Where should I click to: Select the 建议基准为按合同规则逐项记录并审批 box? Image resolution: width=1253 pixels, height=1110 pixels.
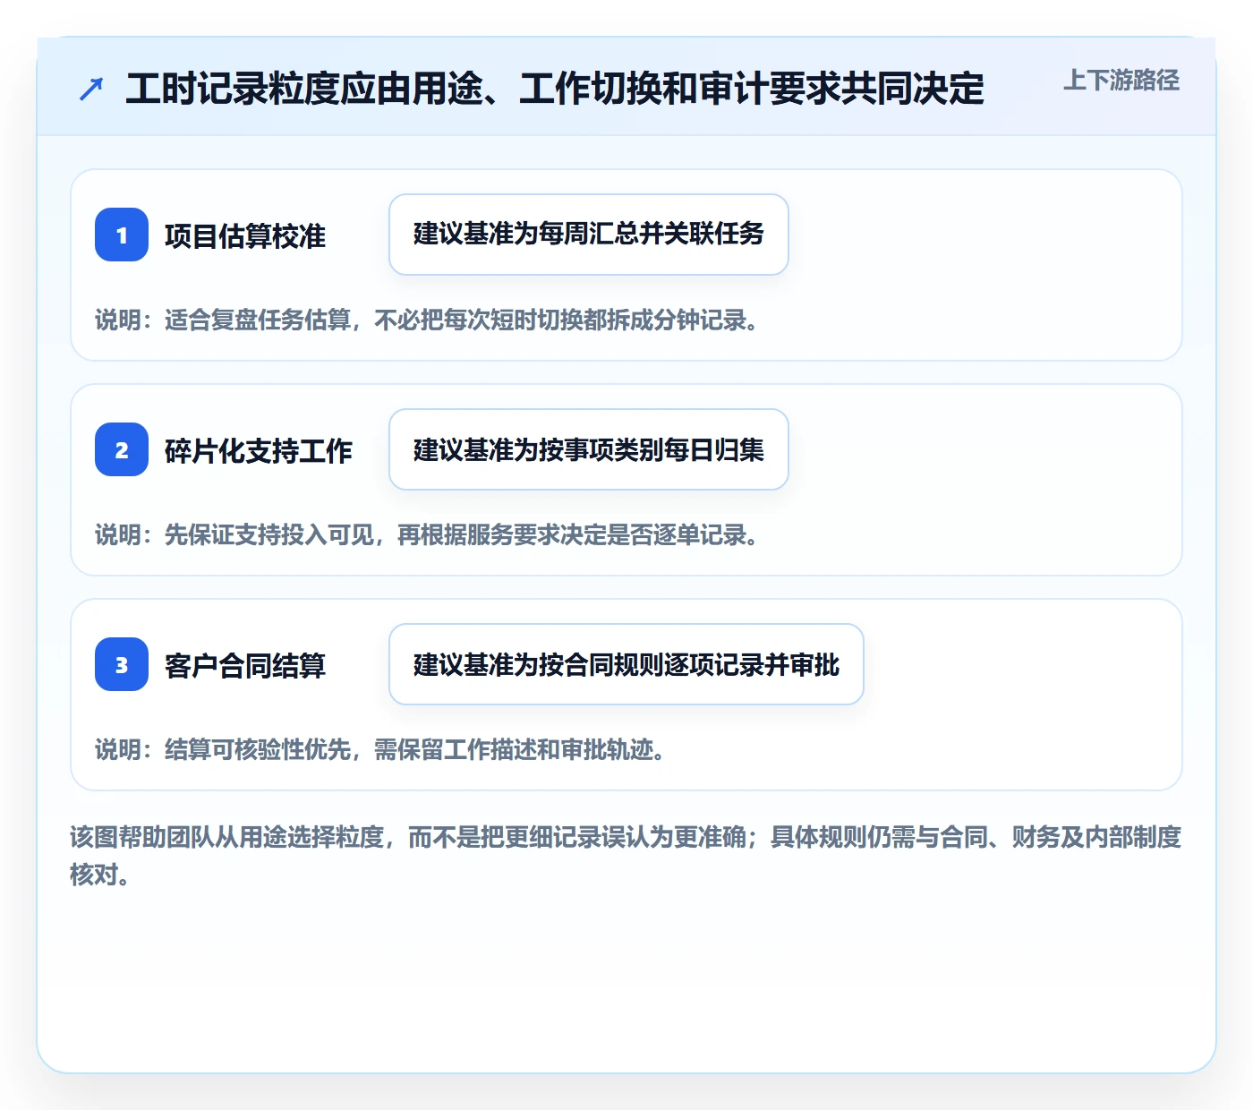tap(626, 664)
